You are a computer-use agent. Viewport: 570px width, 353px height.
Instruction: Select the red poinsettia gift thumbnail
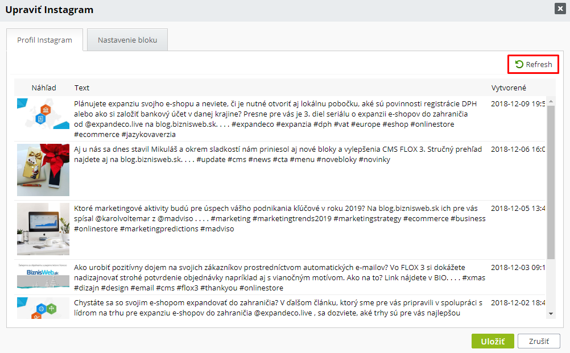pyautogui.click(x=43, y=170)
